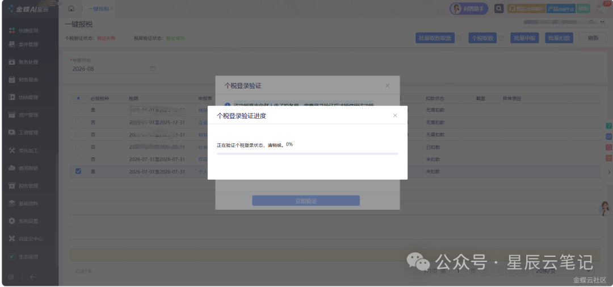Image resolution: width=613 pixels, height=287 pixels.
Task: Click the 个税取数 button
Action: pos(482,38)
